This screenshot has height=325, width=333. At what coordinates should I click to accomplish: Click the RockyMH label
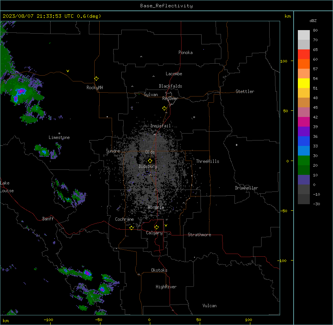click(95, 88)
